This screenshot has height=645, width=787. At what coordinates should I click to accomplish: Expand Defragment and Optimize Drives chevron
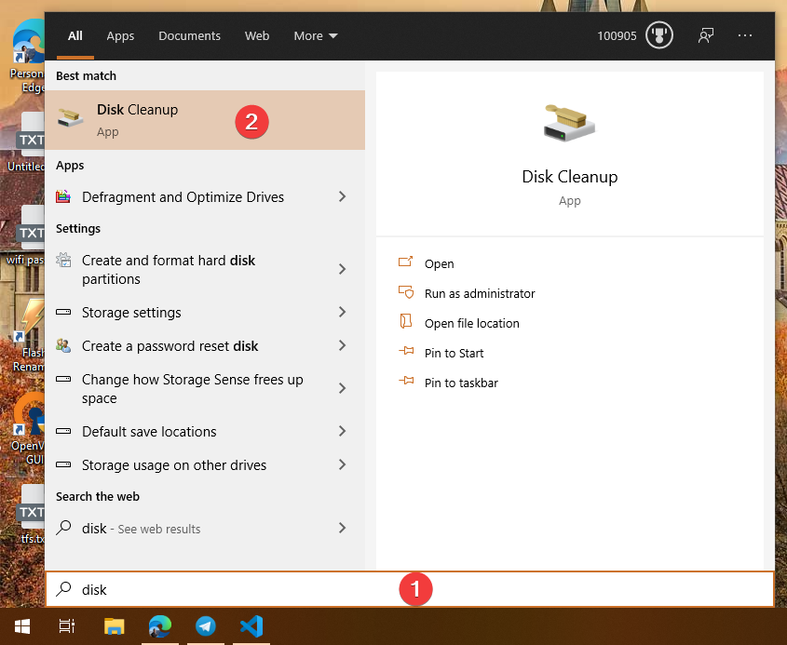[x=343, y=196]
